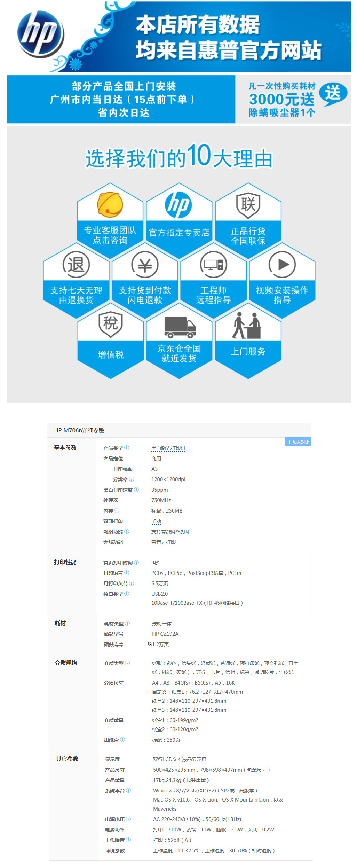Click the on-site service people icon

(x=247, y=326)
